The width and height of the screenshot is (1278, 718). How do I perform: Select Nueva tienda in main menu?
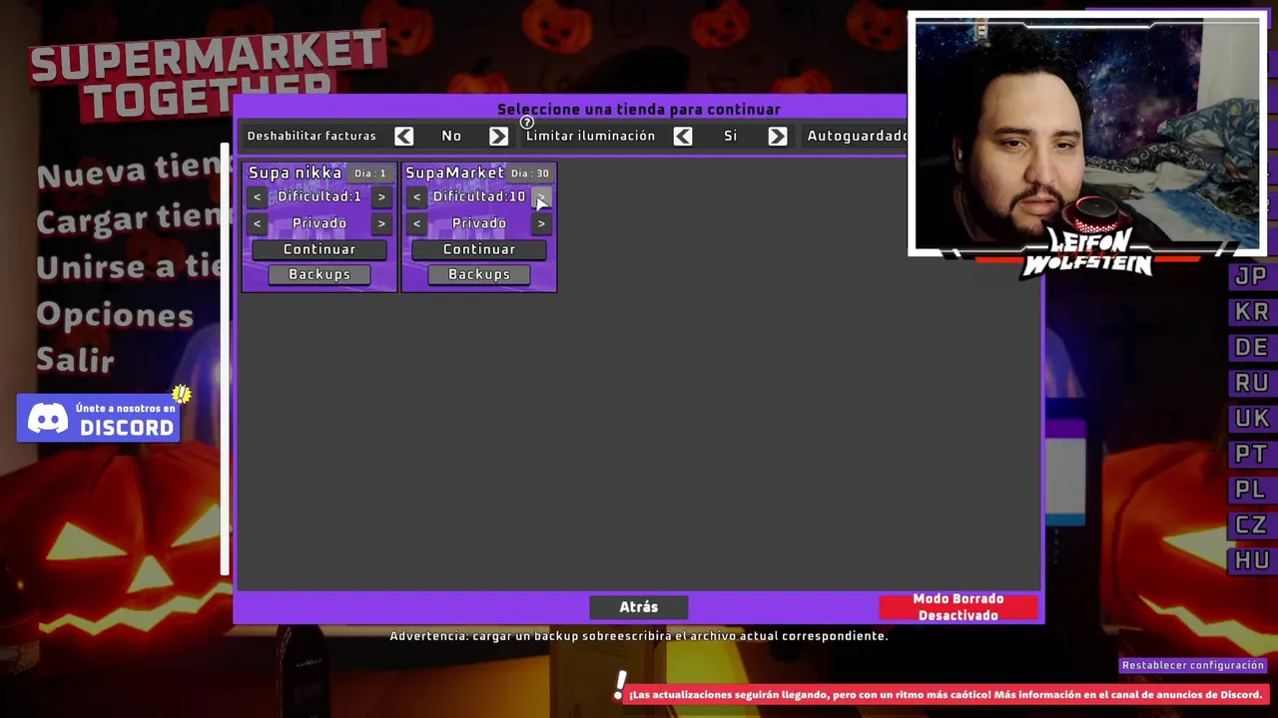pos(134,173)
